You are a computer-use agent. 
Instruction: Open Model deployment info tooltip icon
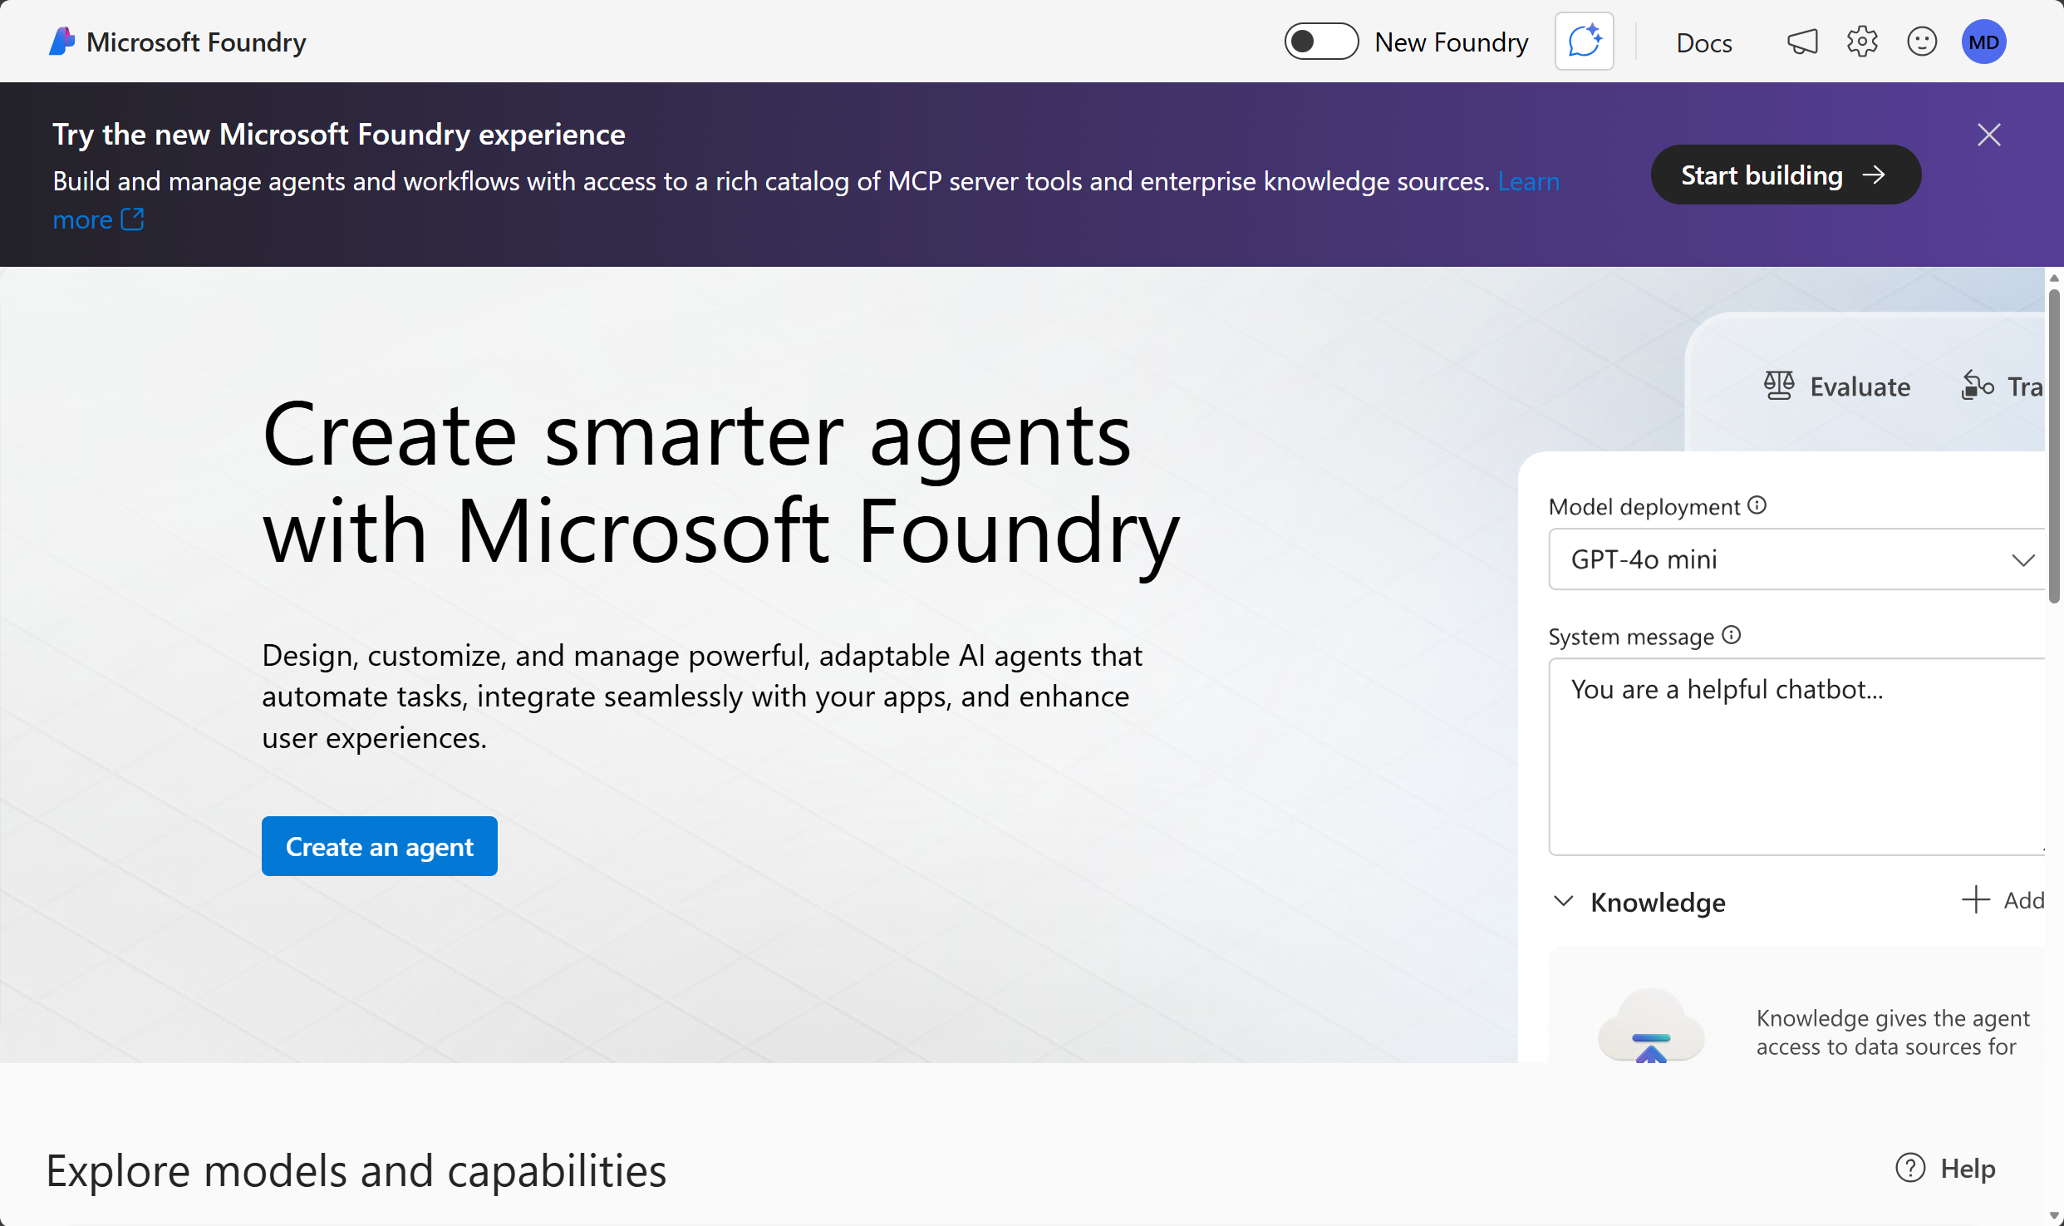point(1757,505)
